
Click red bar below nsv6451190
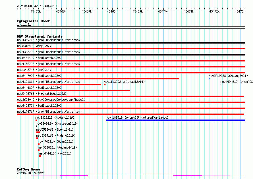pyautogui.click(x=131, y=61)
